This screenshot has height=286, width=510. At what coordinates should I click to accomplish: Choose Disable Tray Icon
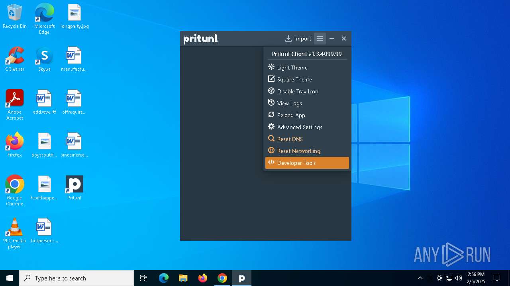307,91
